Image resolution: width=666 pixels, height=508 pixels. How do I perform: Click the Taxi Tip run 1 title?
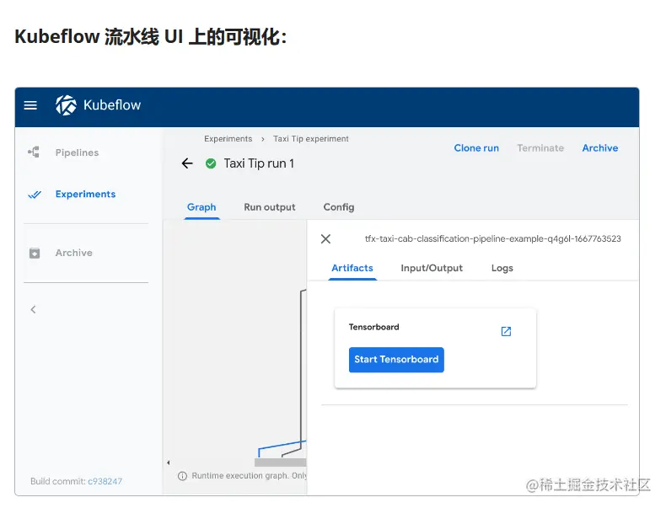coord(259,163)
